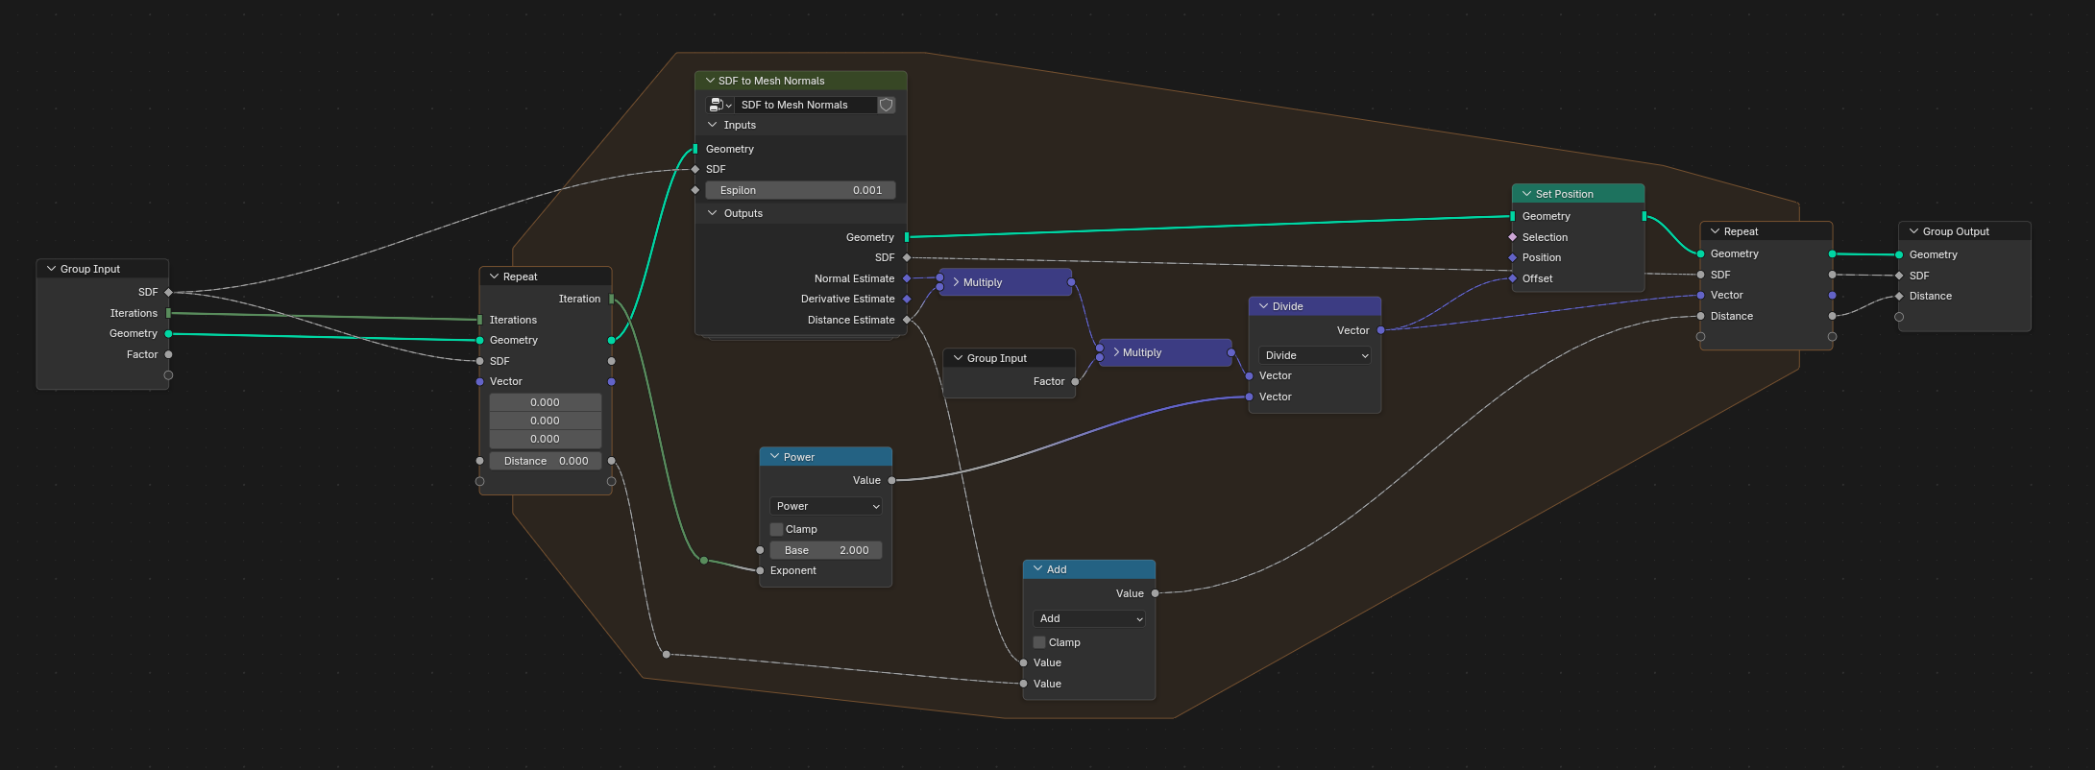Click the Exponent input socket on Power node
Viewport: 2095px width, 770px height.
pyautogui.click(x=761, y=570)
